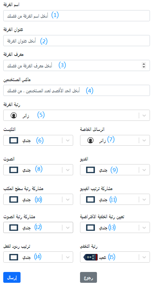Click the إرسال submit button
The height and width of the screenshot is (290, 155).
[12, 277]
